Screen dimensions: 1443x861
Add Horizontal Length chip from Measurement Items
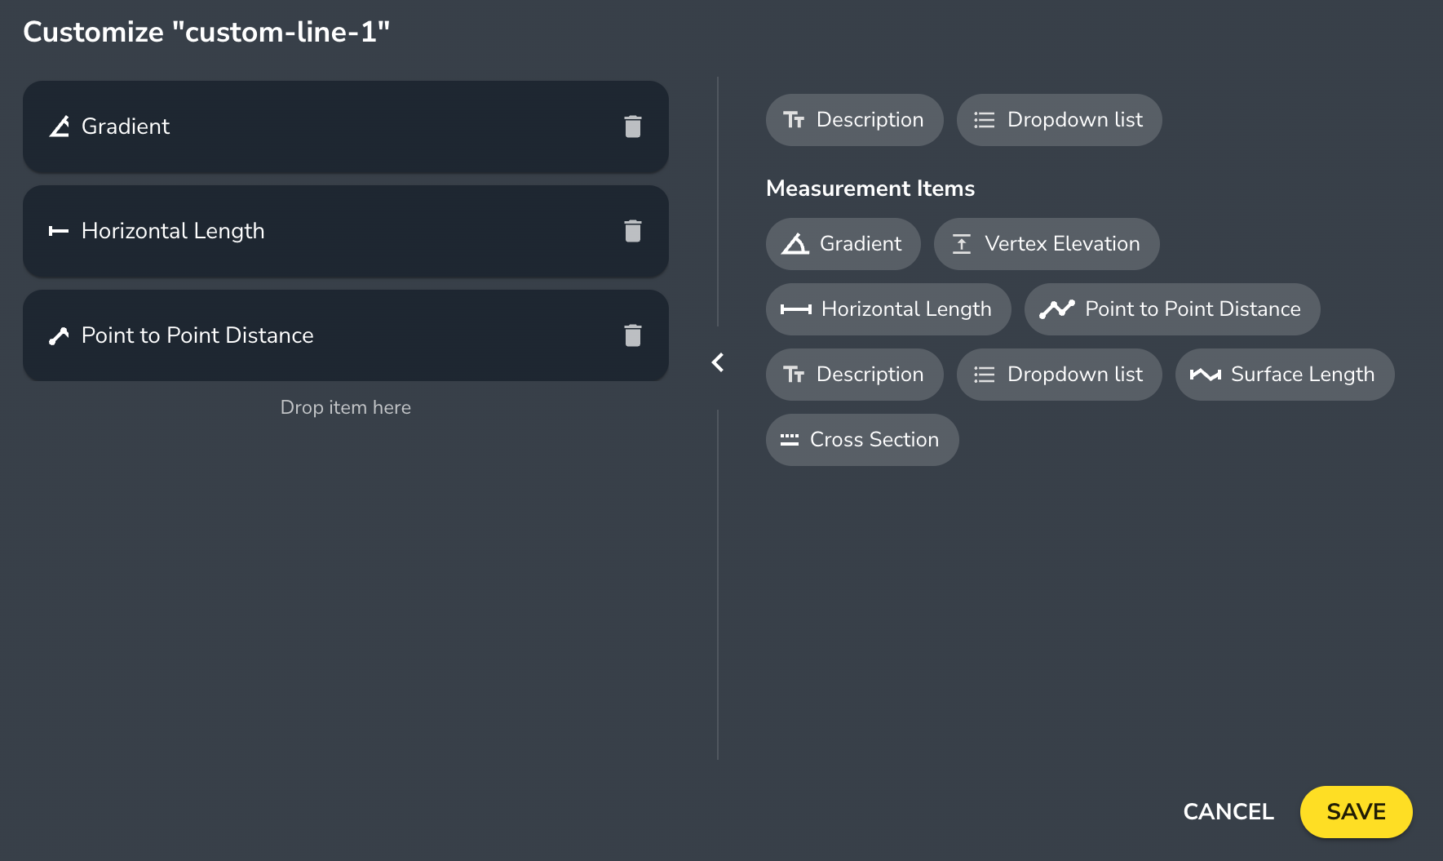point(888,309)
